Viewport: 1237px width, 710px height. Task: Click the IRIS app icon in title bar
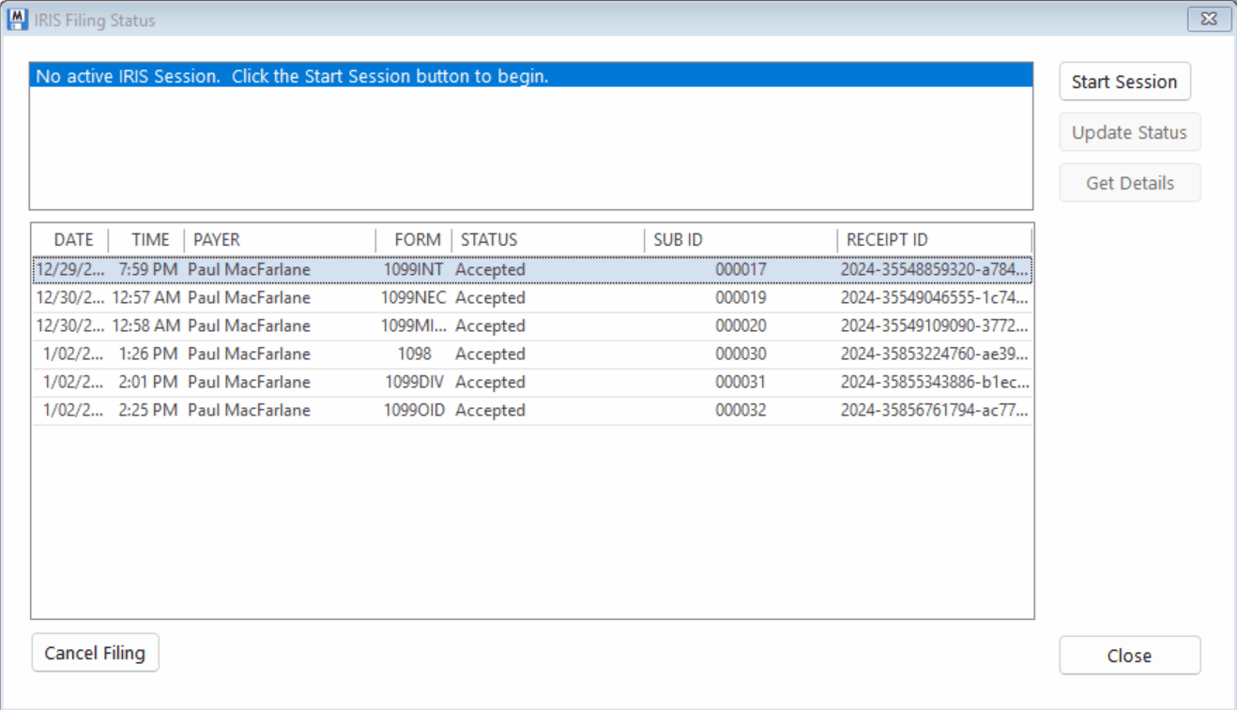[17, 19]
